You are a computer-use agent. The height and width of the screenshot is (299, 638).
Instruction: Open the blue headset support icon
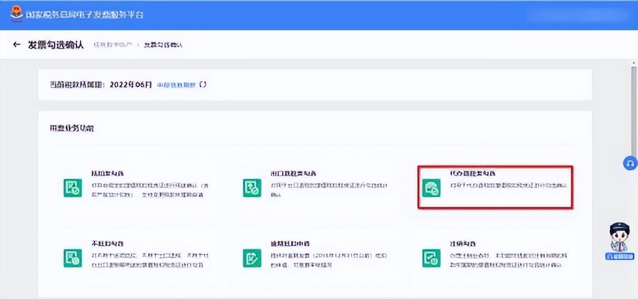(x=631, y=163)
